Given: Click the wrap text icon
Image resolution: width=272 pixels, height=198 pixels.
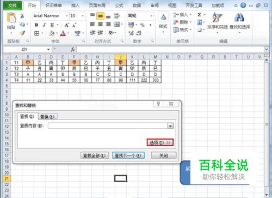Looking at the screenshot, I should [x=116, y=16].
